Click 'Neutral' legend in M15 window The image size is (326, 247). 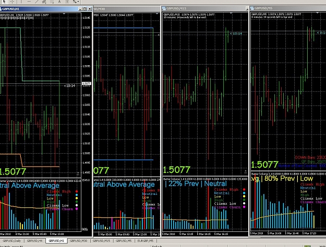(222, 193)
